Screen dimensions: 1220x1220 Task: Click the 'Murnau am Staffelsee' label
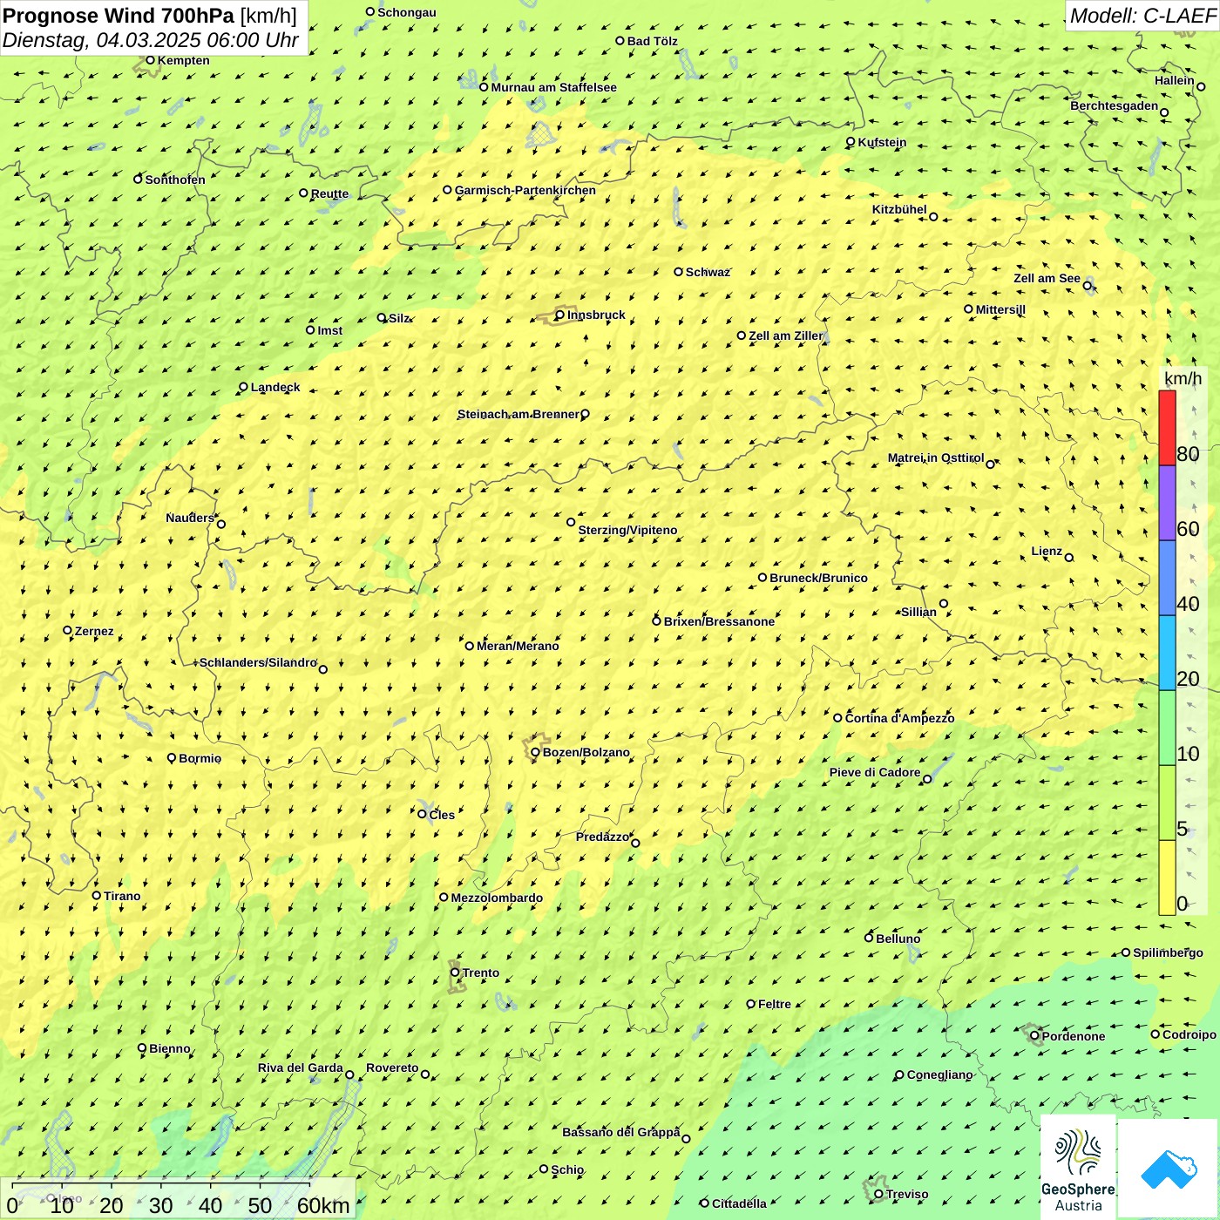click(x=554, y=87)
